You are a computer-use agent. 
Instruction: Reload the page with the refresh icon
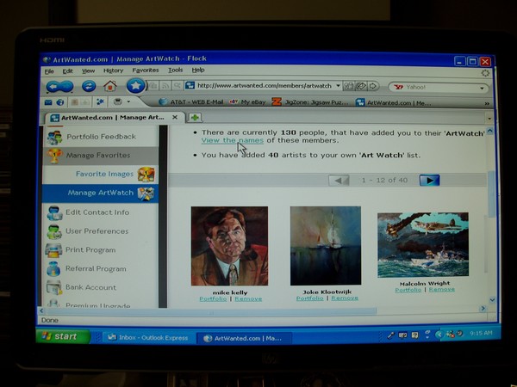89,86
